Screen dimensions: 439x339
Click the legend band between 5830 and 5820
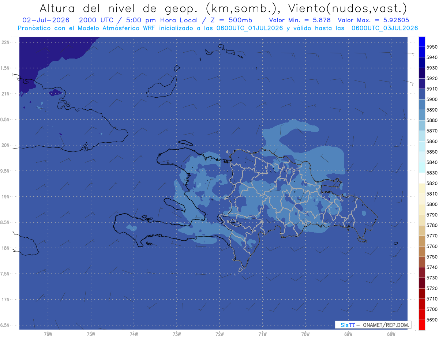point(421,178)
